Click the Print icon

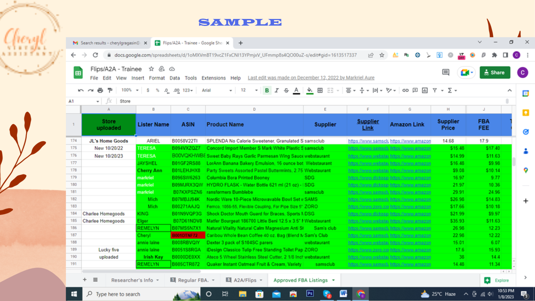point(100,90)
